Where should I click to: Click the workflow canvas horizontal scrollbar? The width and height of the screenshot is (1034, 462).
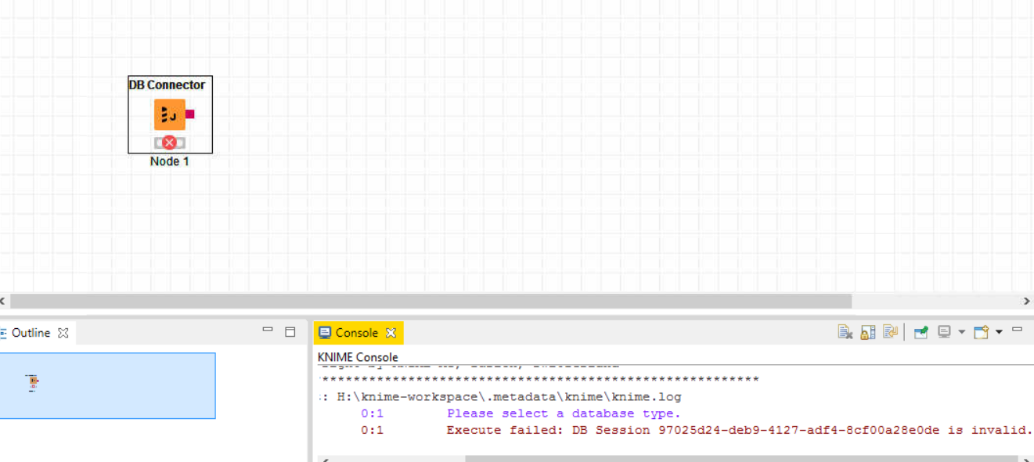(x=431, y=301)
